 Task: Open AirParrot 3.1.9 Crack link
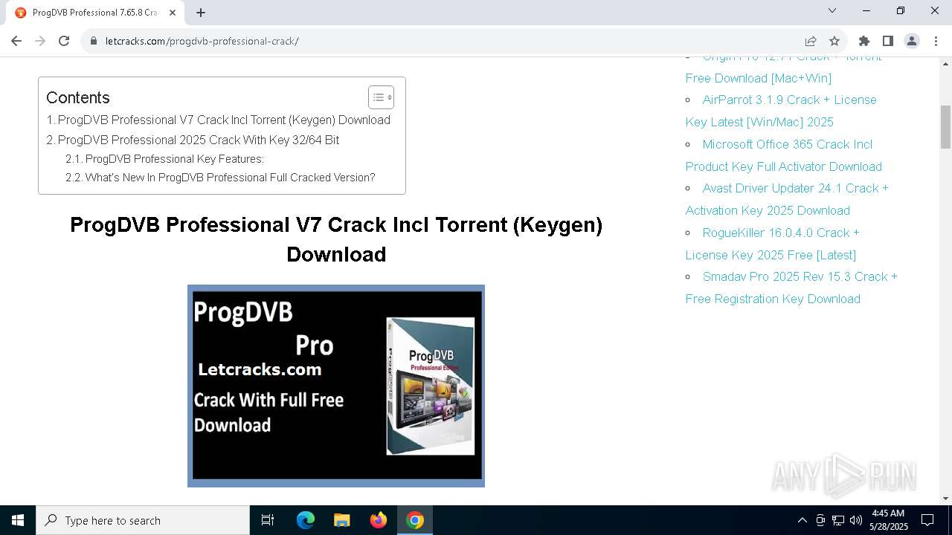[781, 111]
